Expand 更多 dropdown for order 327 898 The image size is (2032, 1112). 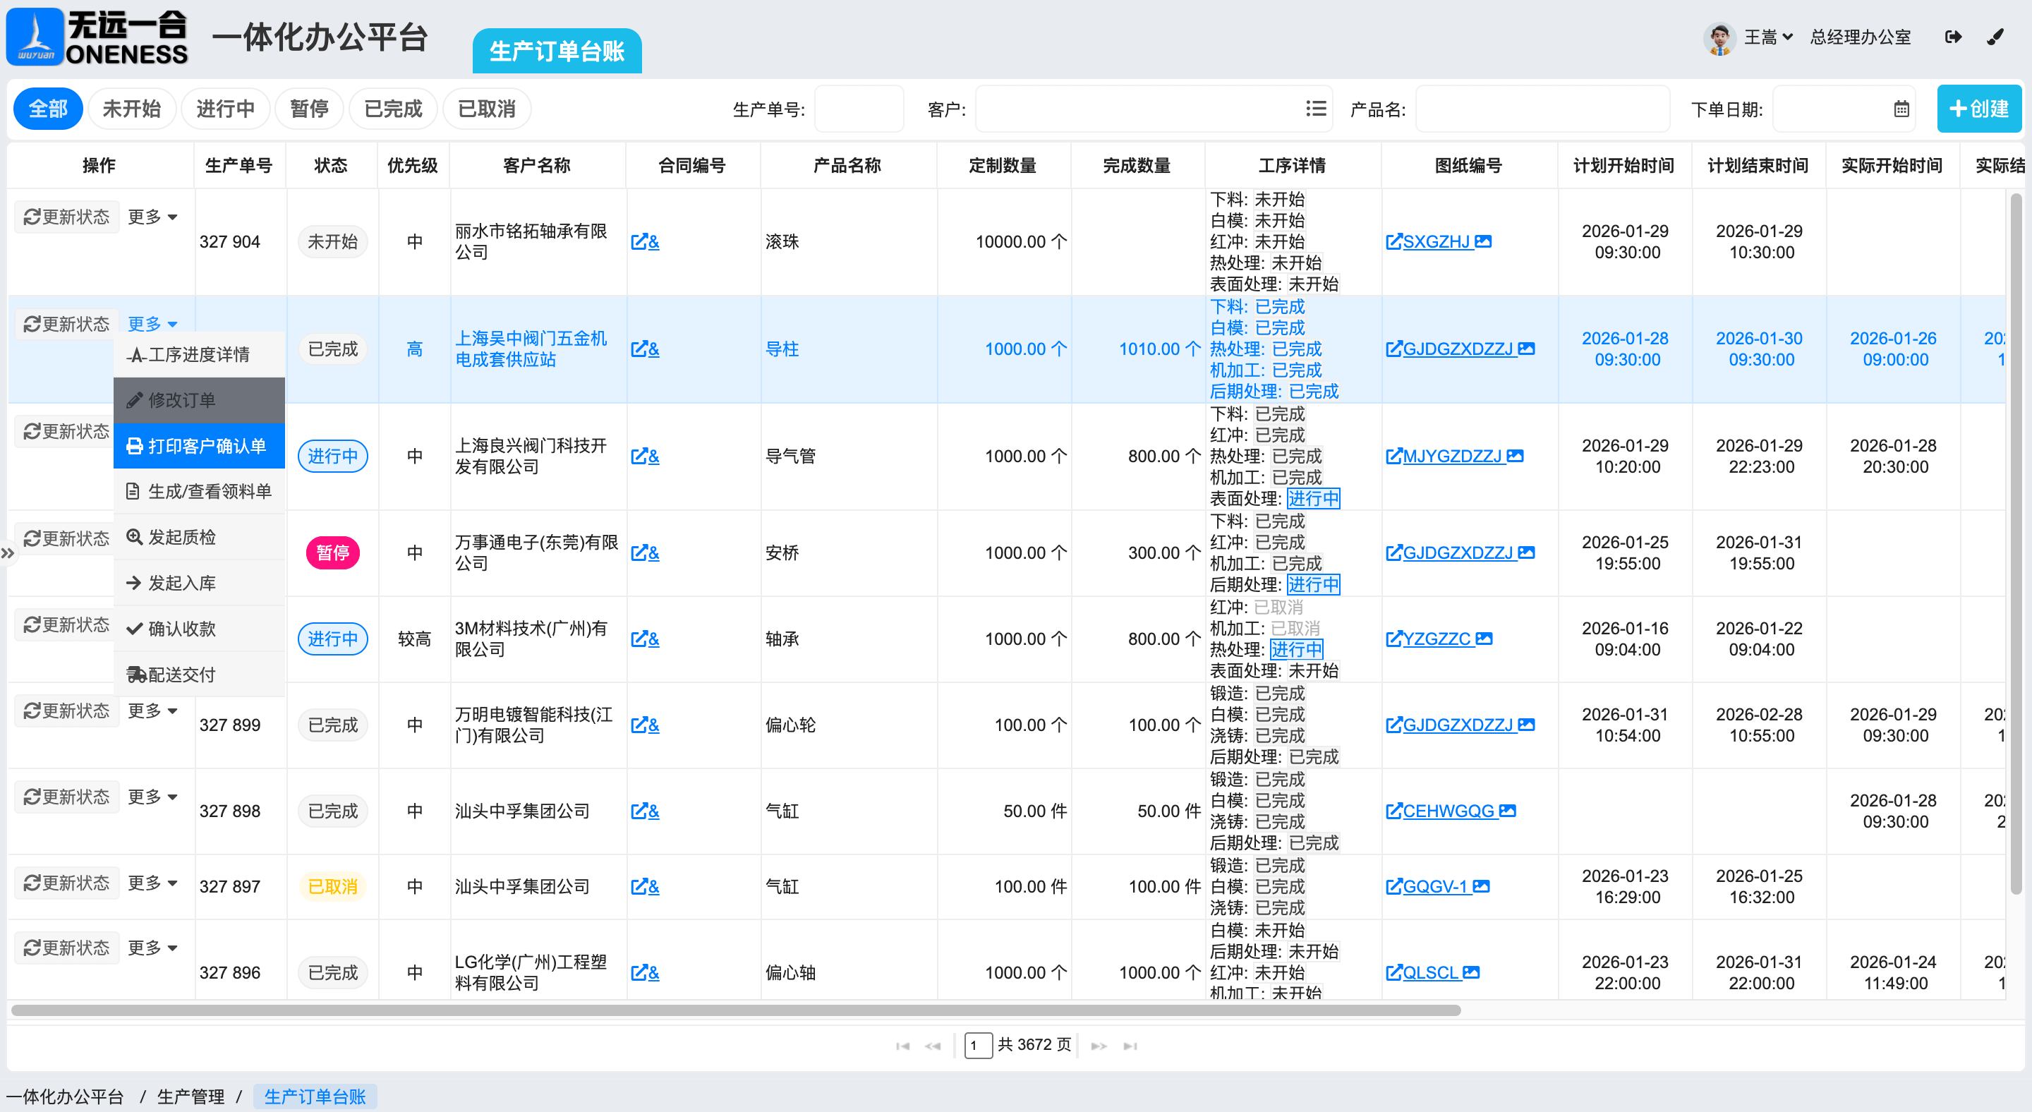(152, 797)
